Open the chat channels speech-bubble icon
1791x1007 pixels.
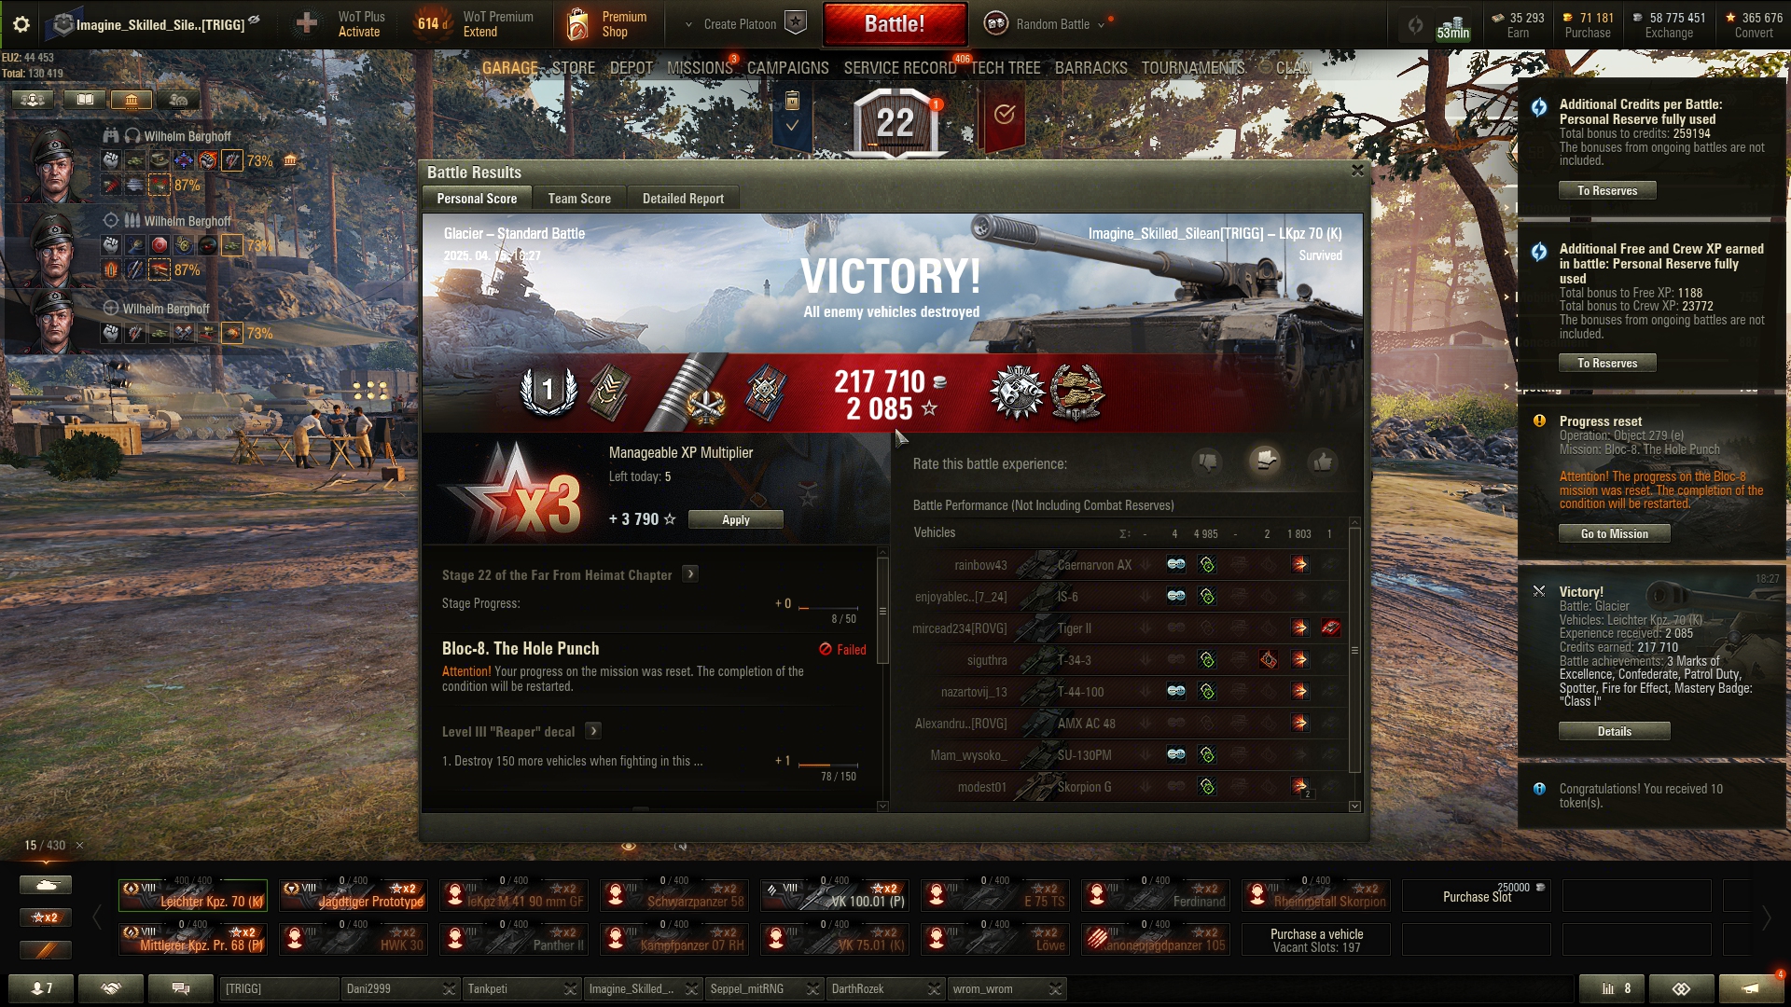[x=181, y=988]
